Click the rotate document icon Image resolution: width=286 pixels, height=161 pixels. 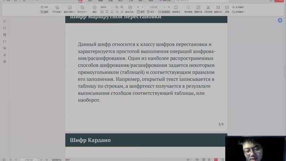point(130,8)
